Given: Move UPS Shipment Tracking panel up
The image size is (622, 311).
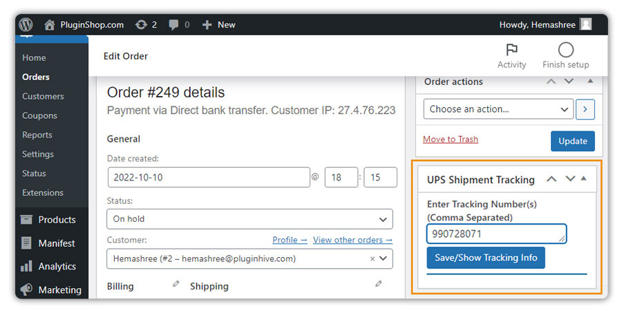Looking at the screenshot, I should pos(552,179).
